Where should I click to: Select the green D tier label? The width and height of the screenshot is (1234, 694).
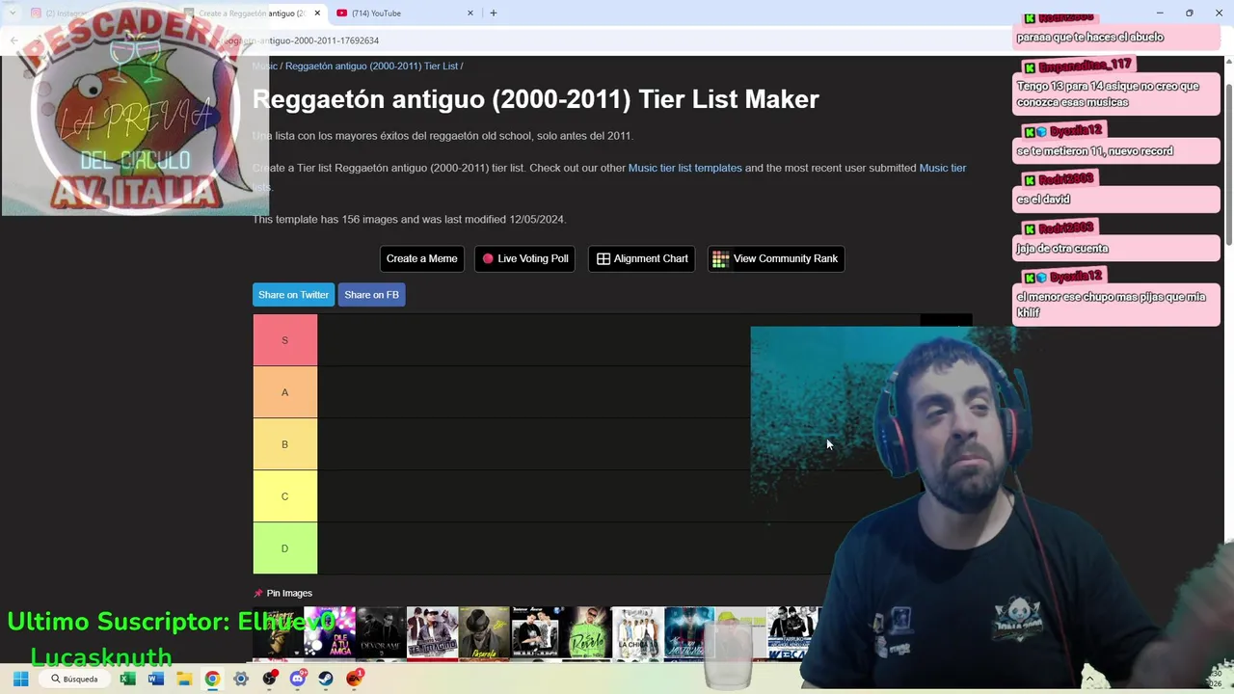click(284, 548)
